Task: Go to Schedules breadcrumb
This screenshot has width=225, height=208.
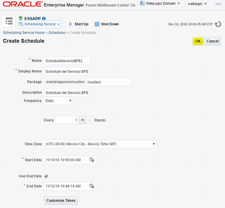Action: [x=57, y=33]
